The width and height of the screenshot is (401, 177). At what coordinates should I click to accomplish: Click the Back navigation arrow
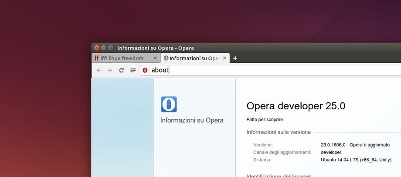pyautogui.click(x=99, y=70)
